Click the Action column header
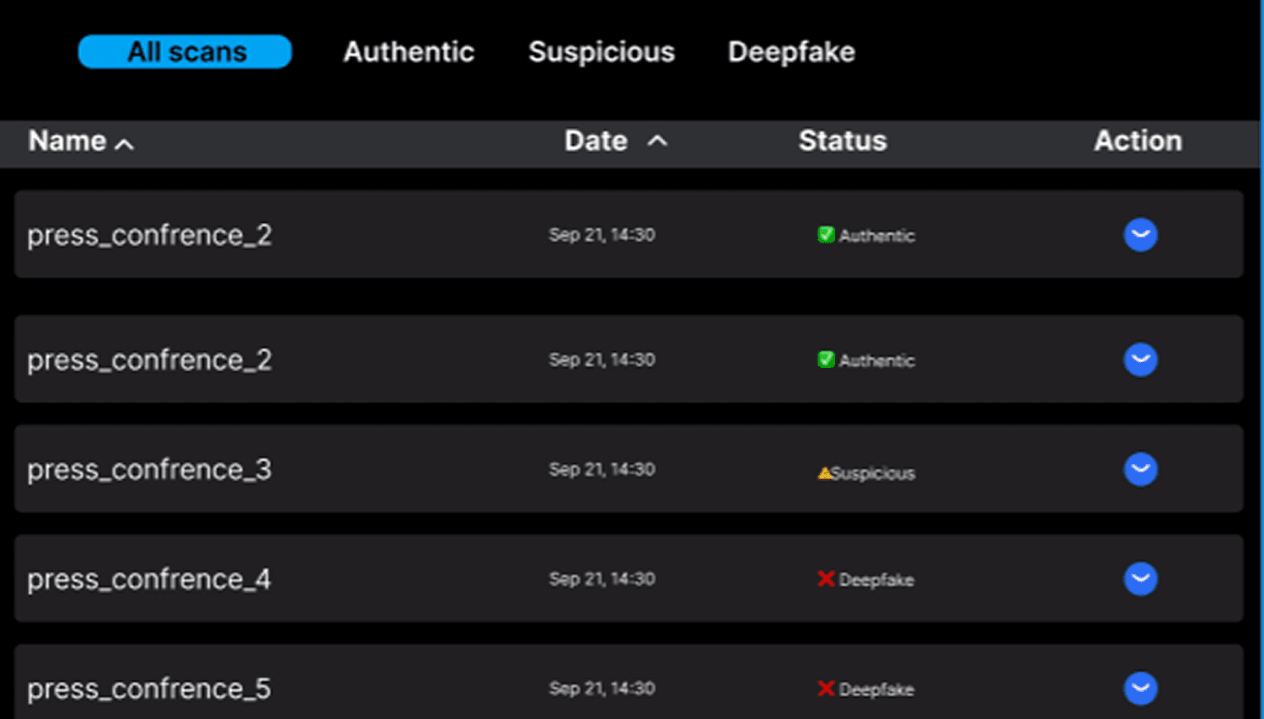Image resolution: width=1264 pixels, height=719 pixels. pyautogui.click(x=1137, y=141)
